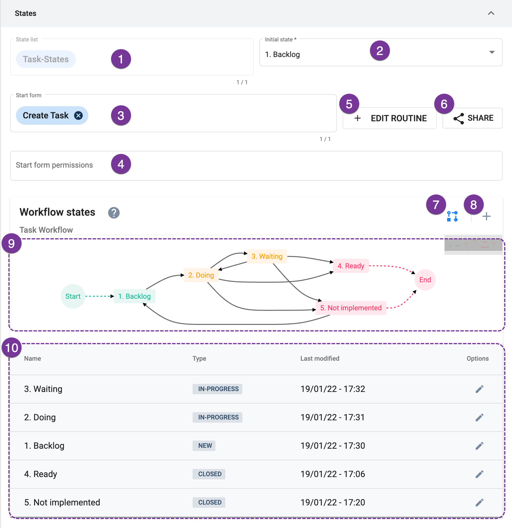Click the workflow diagram layout icon

[x=452, y=216]
